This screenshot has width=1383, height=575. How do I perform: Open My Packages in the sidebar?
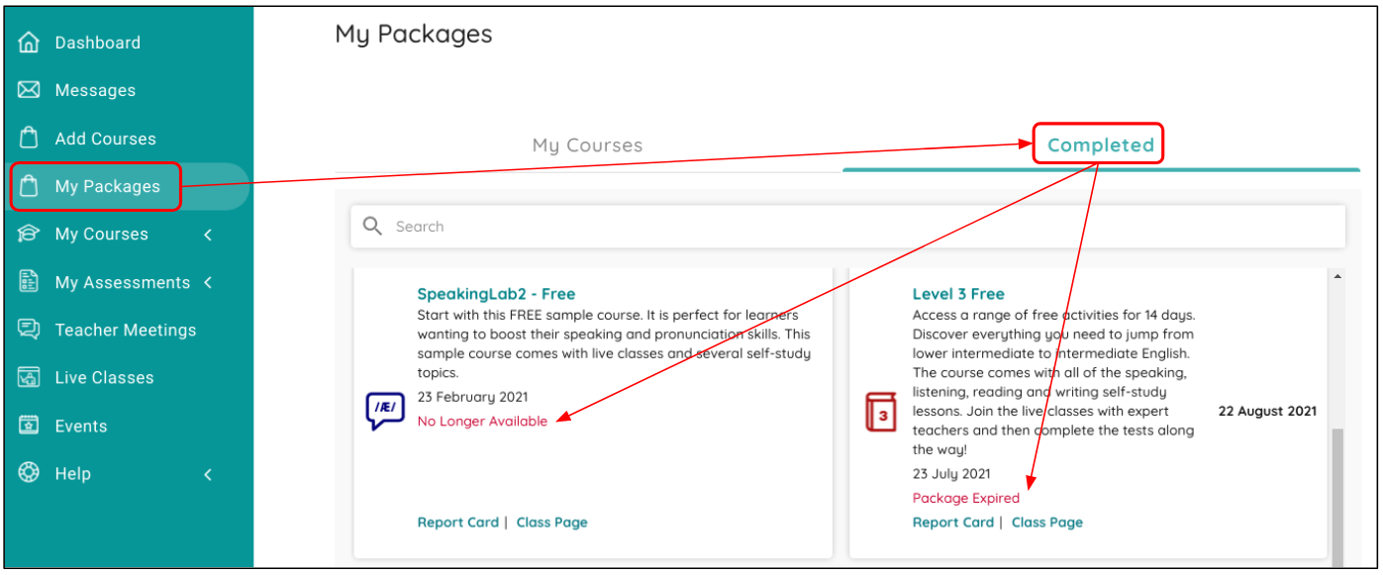(x=107, y=186)
